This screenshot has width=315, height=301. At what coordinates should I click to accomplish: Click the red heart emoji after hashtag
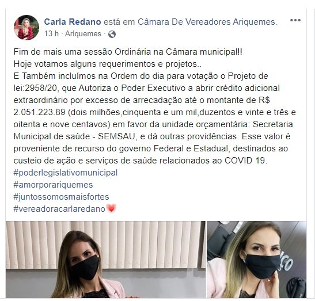coord(111,208)
